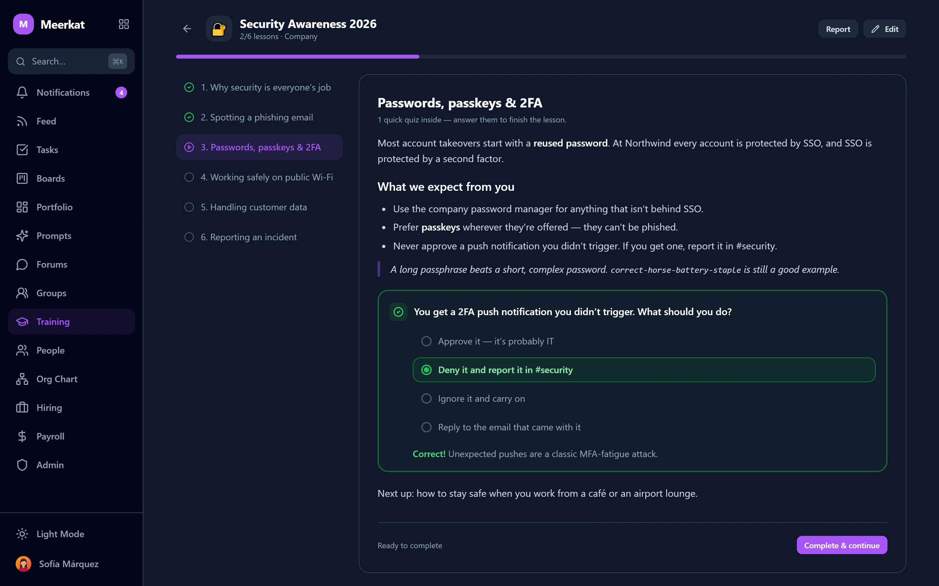Toggle Light Mode
The image size is (939, 586).
click(x=71, y=534)
